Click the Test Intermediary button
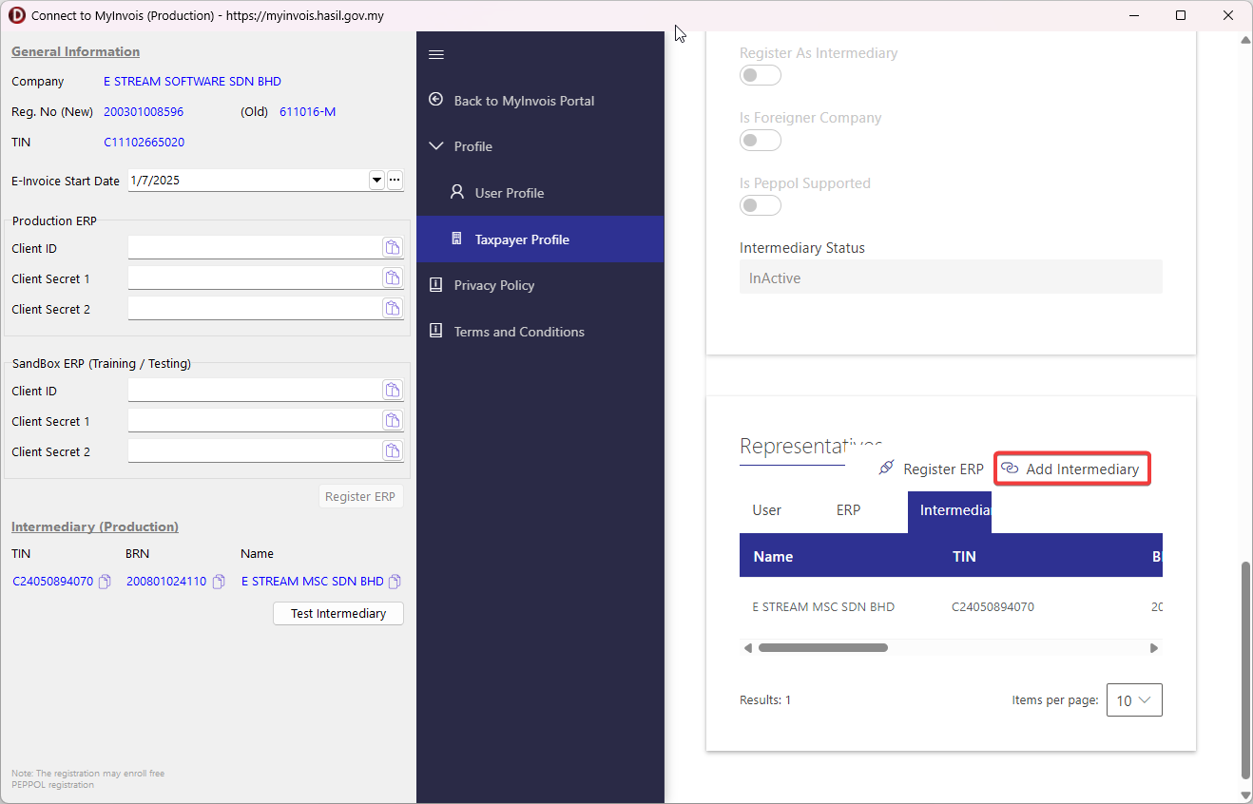Screen dimensions: 1253x804 (x=338, y=613)
